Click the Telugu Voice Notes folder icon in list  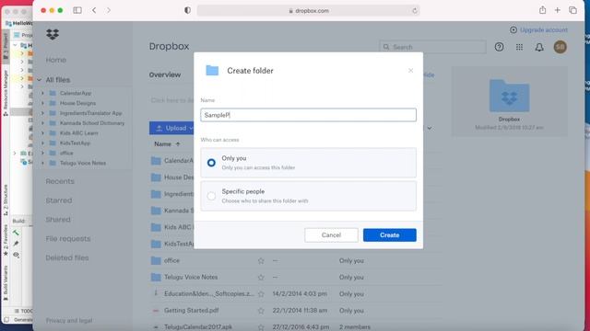click(x=156, y=277)
